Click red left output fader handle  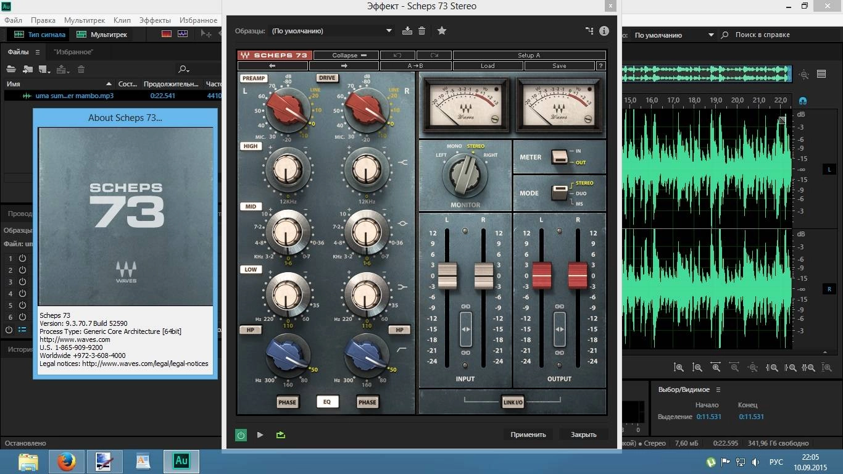coord(541,275)
